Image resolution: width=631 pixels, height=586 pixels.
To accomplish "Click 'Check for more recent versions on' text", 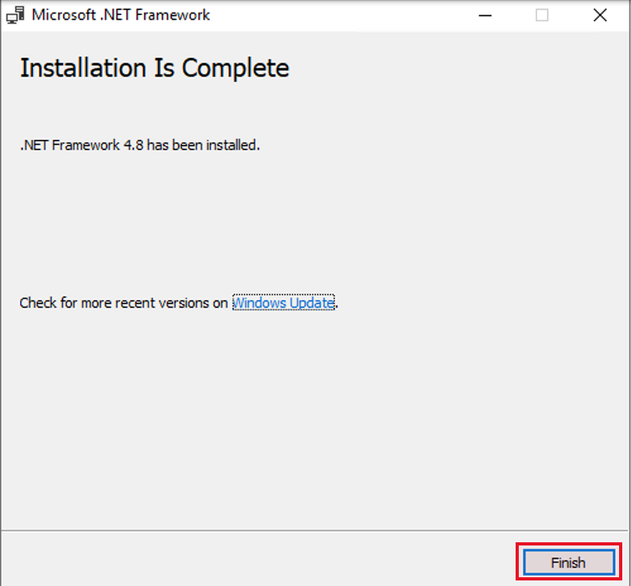I will 123,302.
